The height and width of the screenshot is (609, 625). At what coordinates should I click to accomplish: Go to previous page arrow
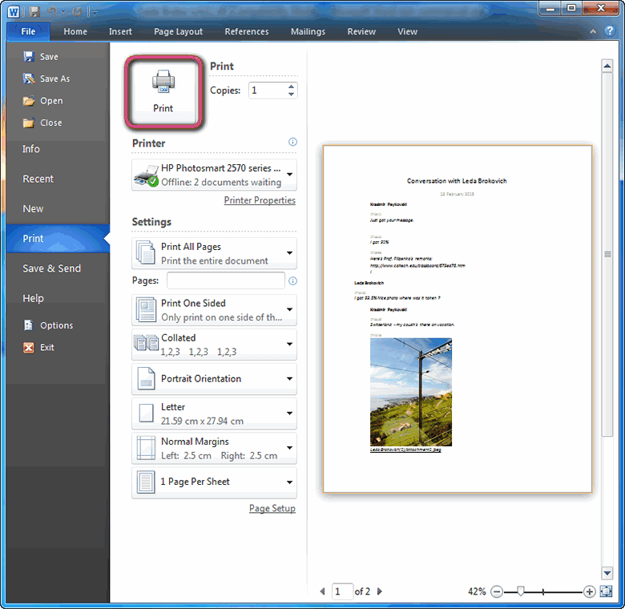point(322,591)
